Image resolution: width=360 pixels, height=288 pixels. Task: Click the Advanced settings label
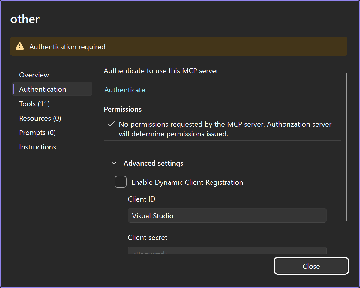pyautogui.click(x=153, y=163)
